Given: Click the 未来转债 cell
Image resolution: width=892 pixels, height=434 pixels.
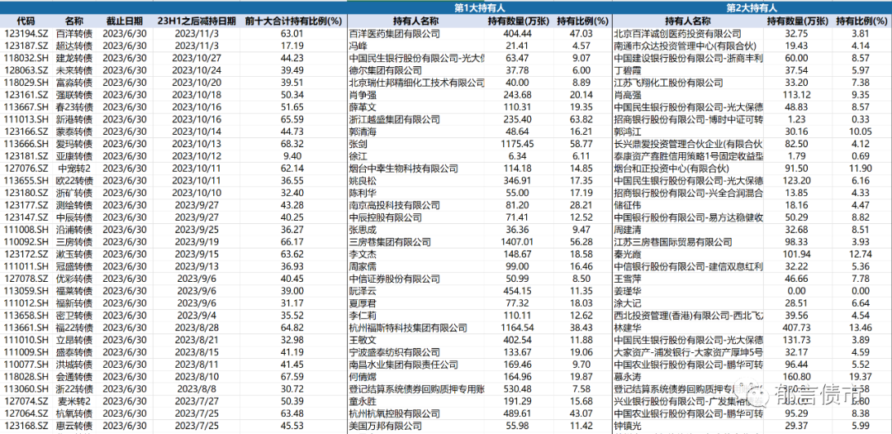Looking at the screenshot, I should [74, 70].
